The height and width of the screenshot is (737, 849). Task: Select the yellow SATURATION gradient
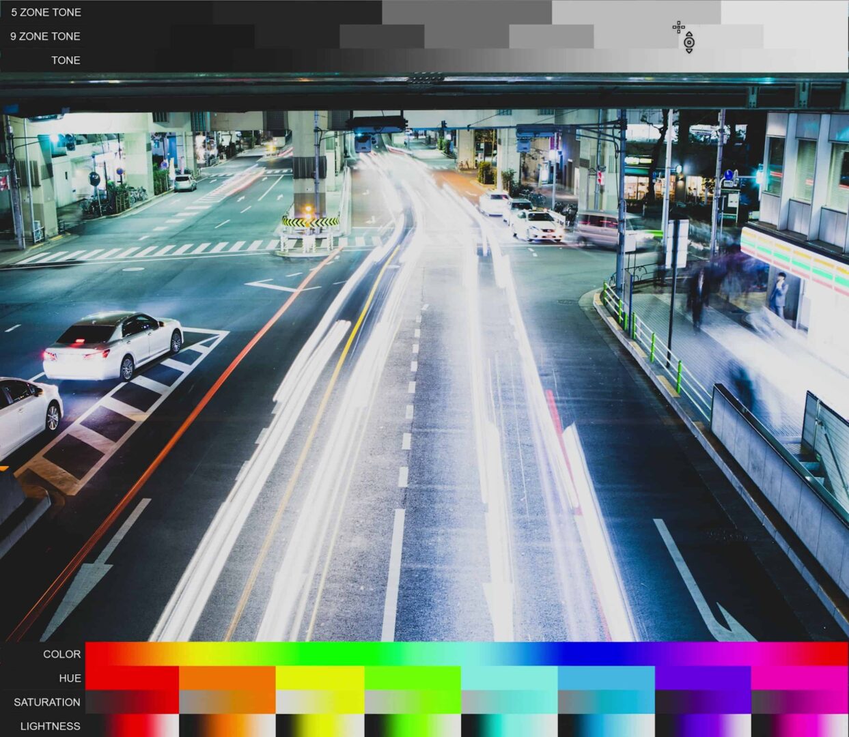click(x=320, y=702)
